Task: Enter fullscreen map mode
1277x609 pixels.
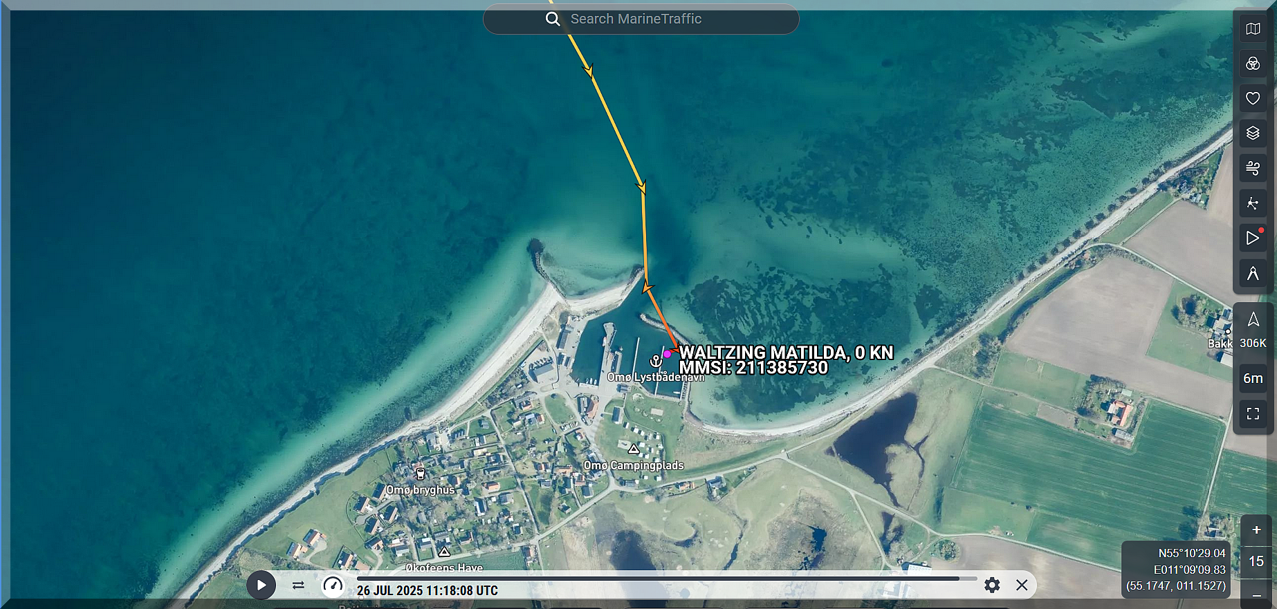Action: (x=1253, y=413)
